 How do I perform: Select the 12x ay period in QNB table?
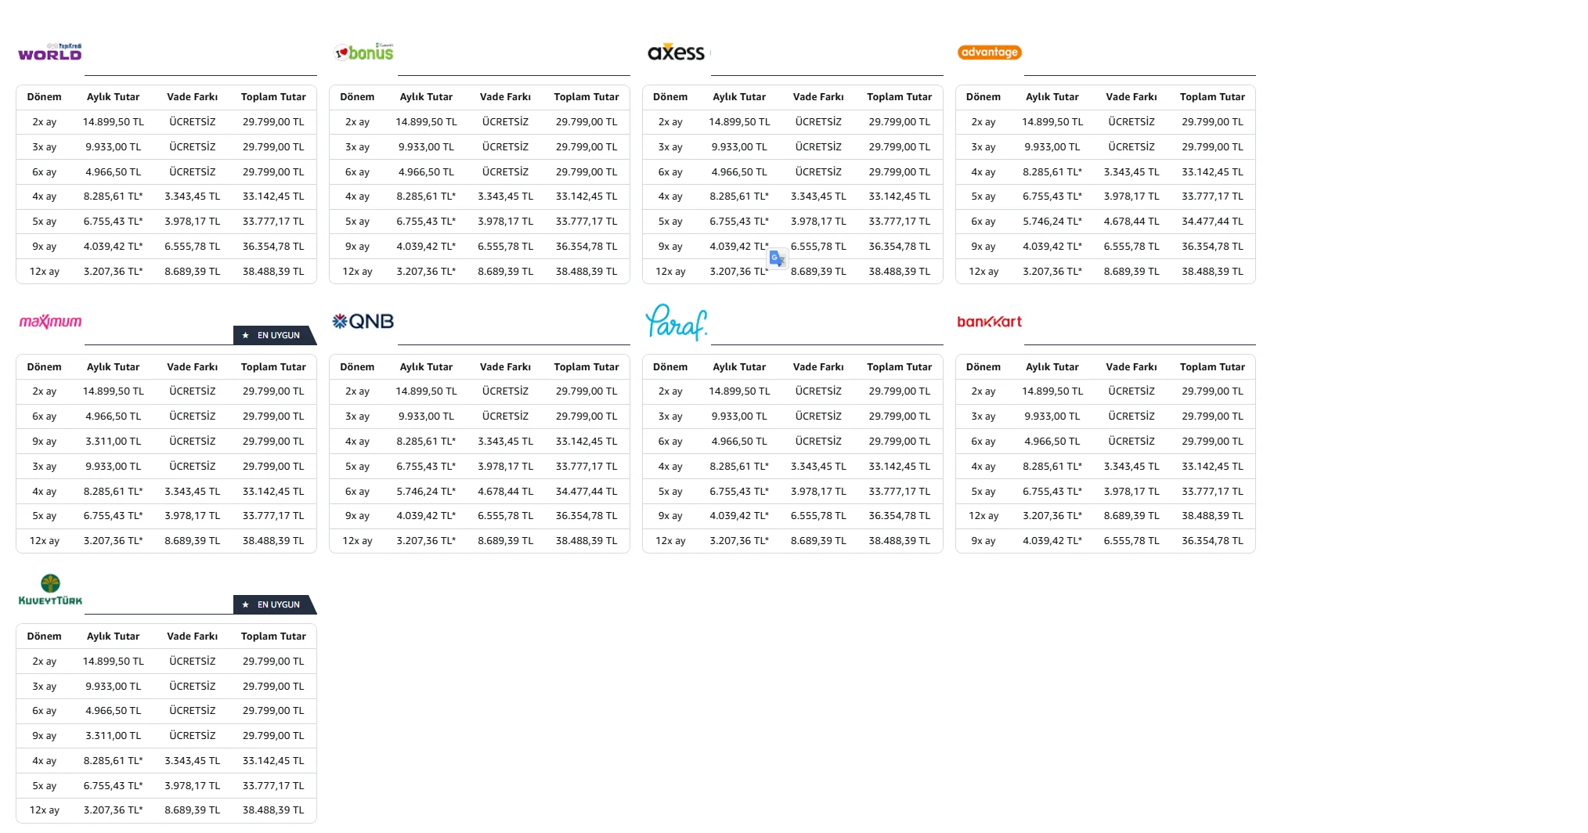click(x=358, y=541)
